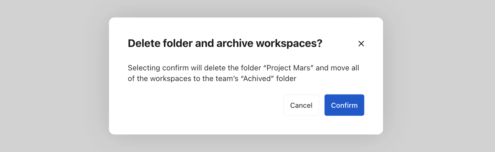Close the dialog with the X icon
The height and width of the screenshot is (152, 495).
click(x=361, y=44)
